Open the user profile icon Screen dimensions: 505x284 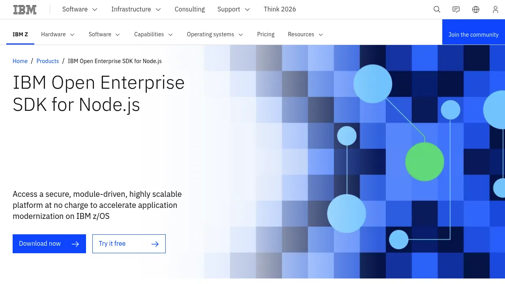[x=496, y=9]
